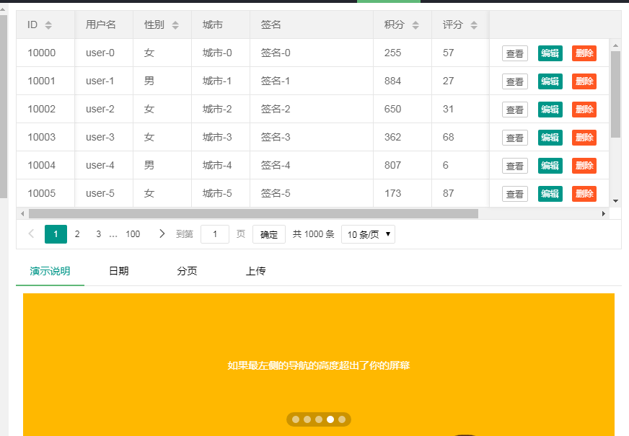Edit user-5 with 编辑
Screen dimensions: 629x436
550,194
